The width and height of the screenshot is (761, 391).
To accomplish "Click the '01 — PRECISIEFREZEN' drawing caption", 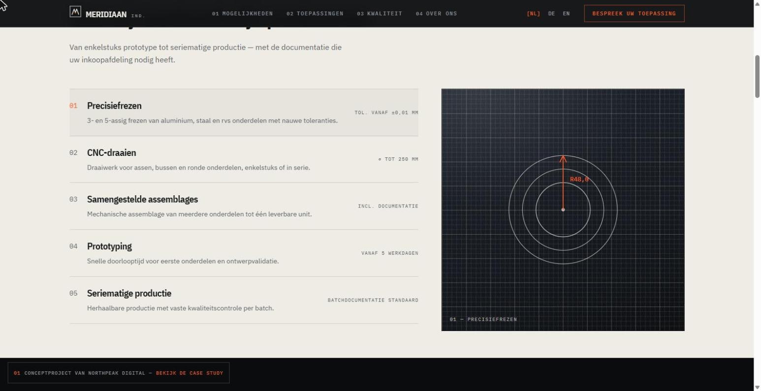I will pyautogui.click(x=483, y=320).
